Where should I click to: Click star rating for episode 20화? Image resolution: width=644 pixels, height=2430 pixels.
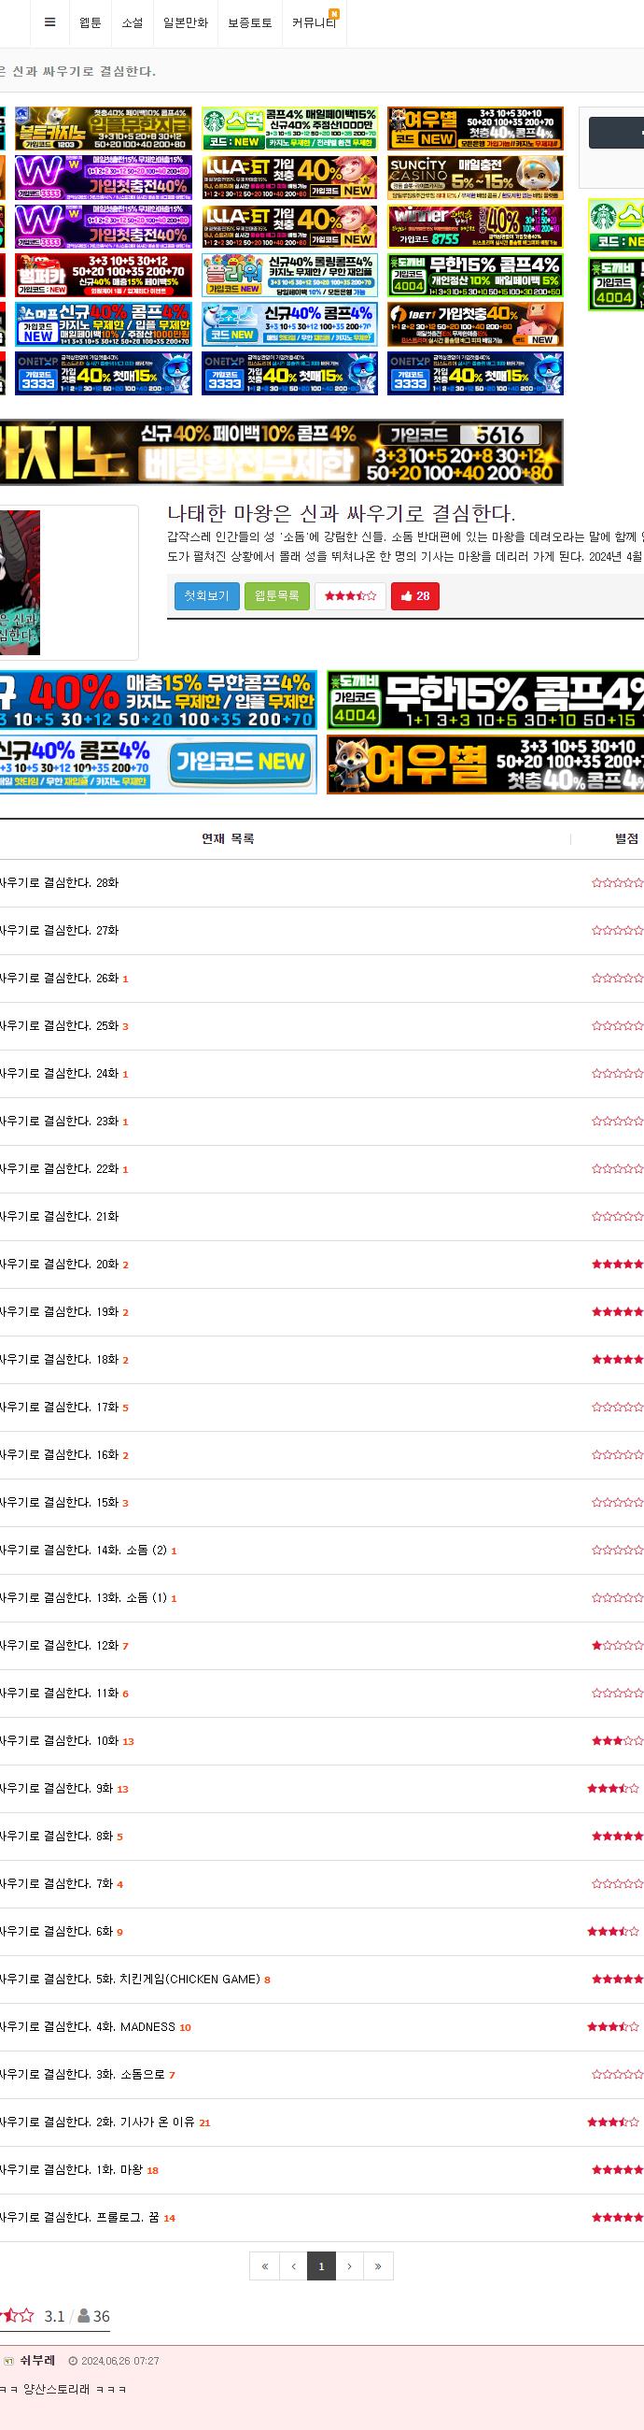[618, 1264]
